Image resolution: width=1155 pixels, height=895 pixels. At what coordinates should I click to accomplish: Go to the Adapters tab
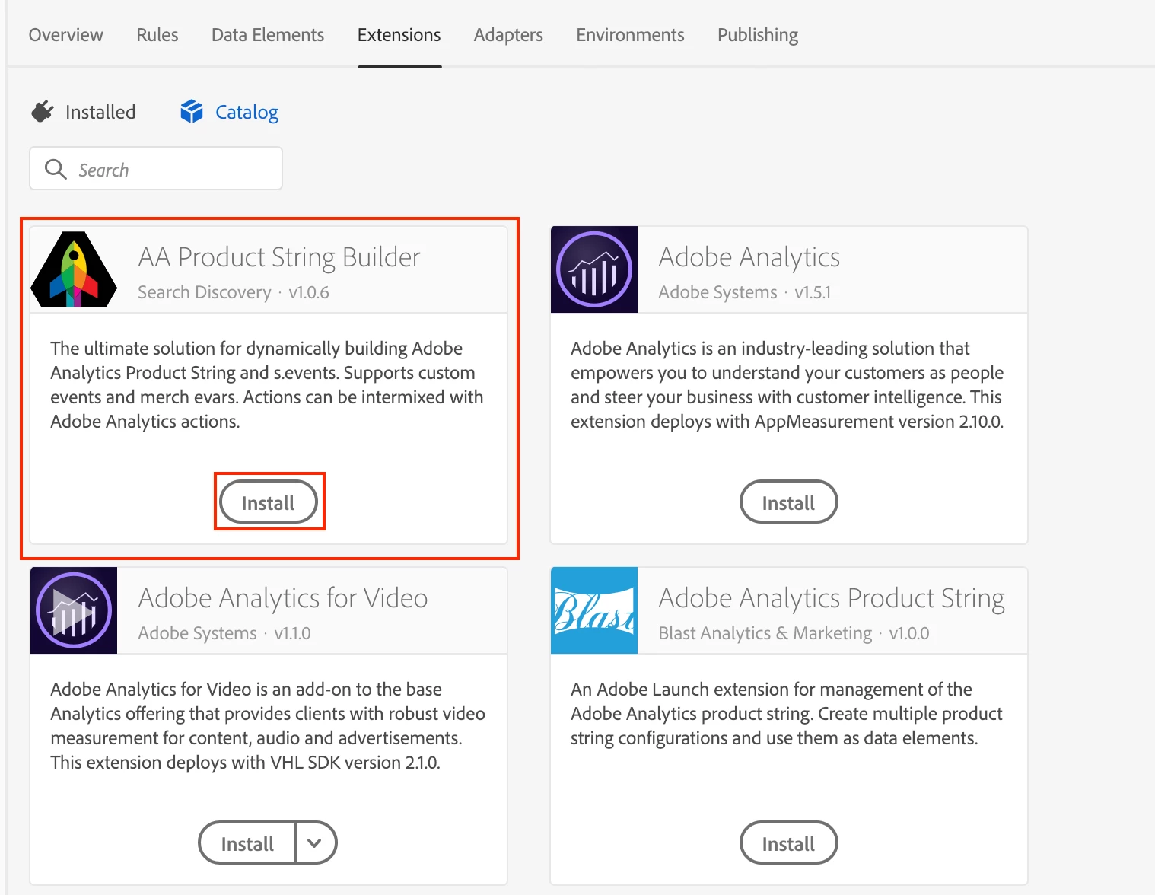[508, 35]
